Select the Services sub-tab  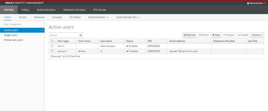tap(39, 17)
